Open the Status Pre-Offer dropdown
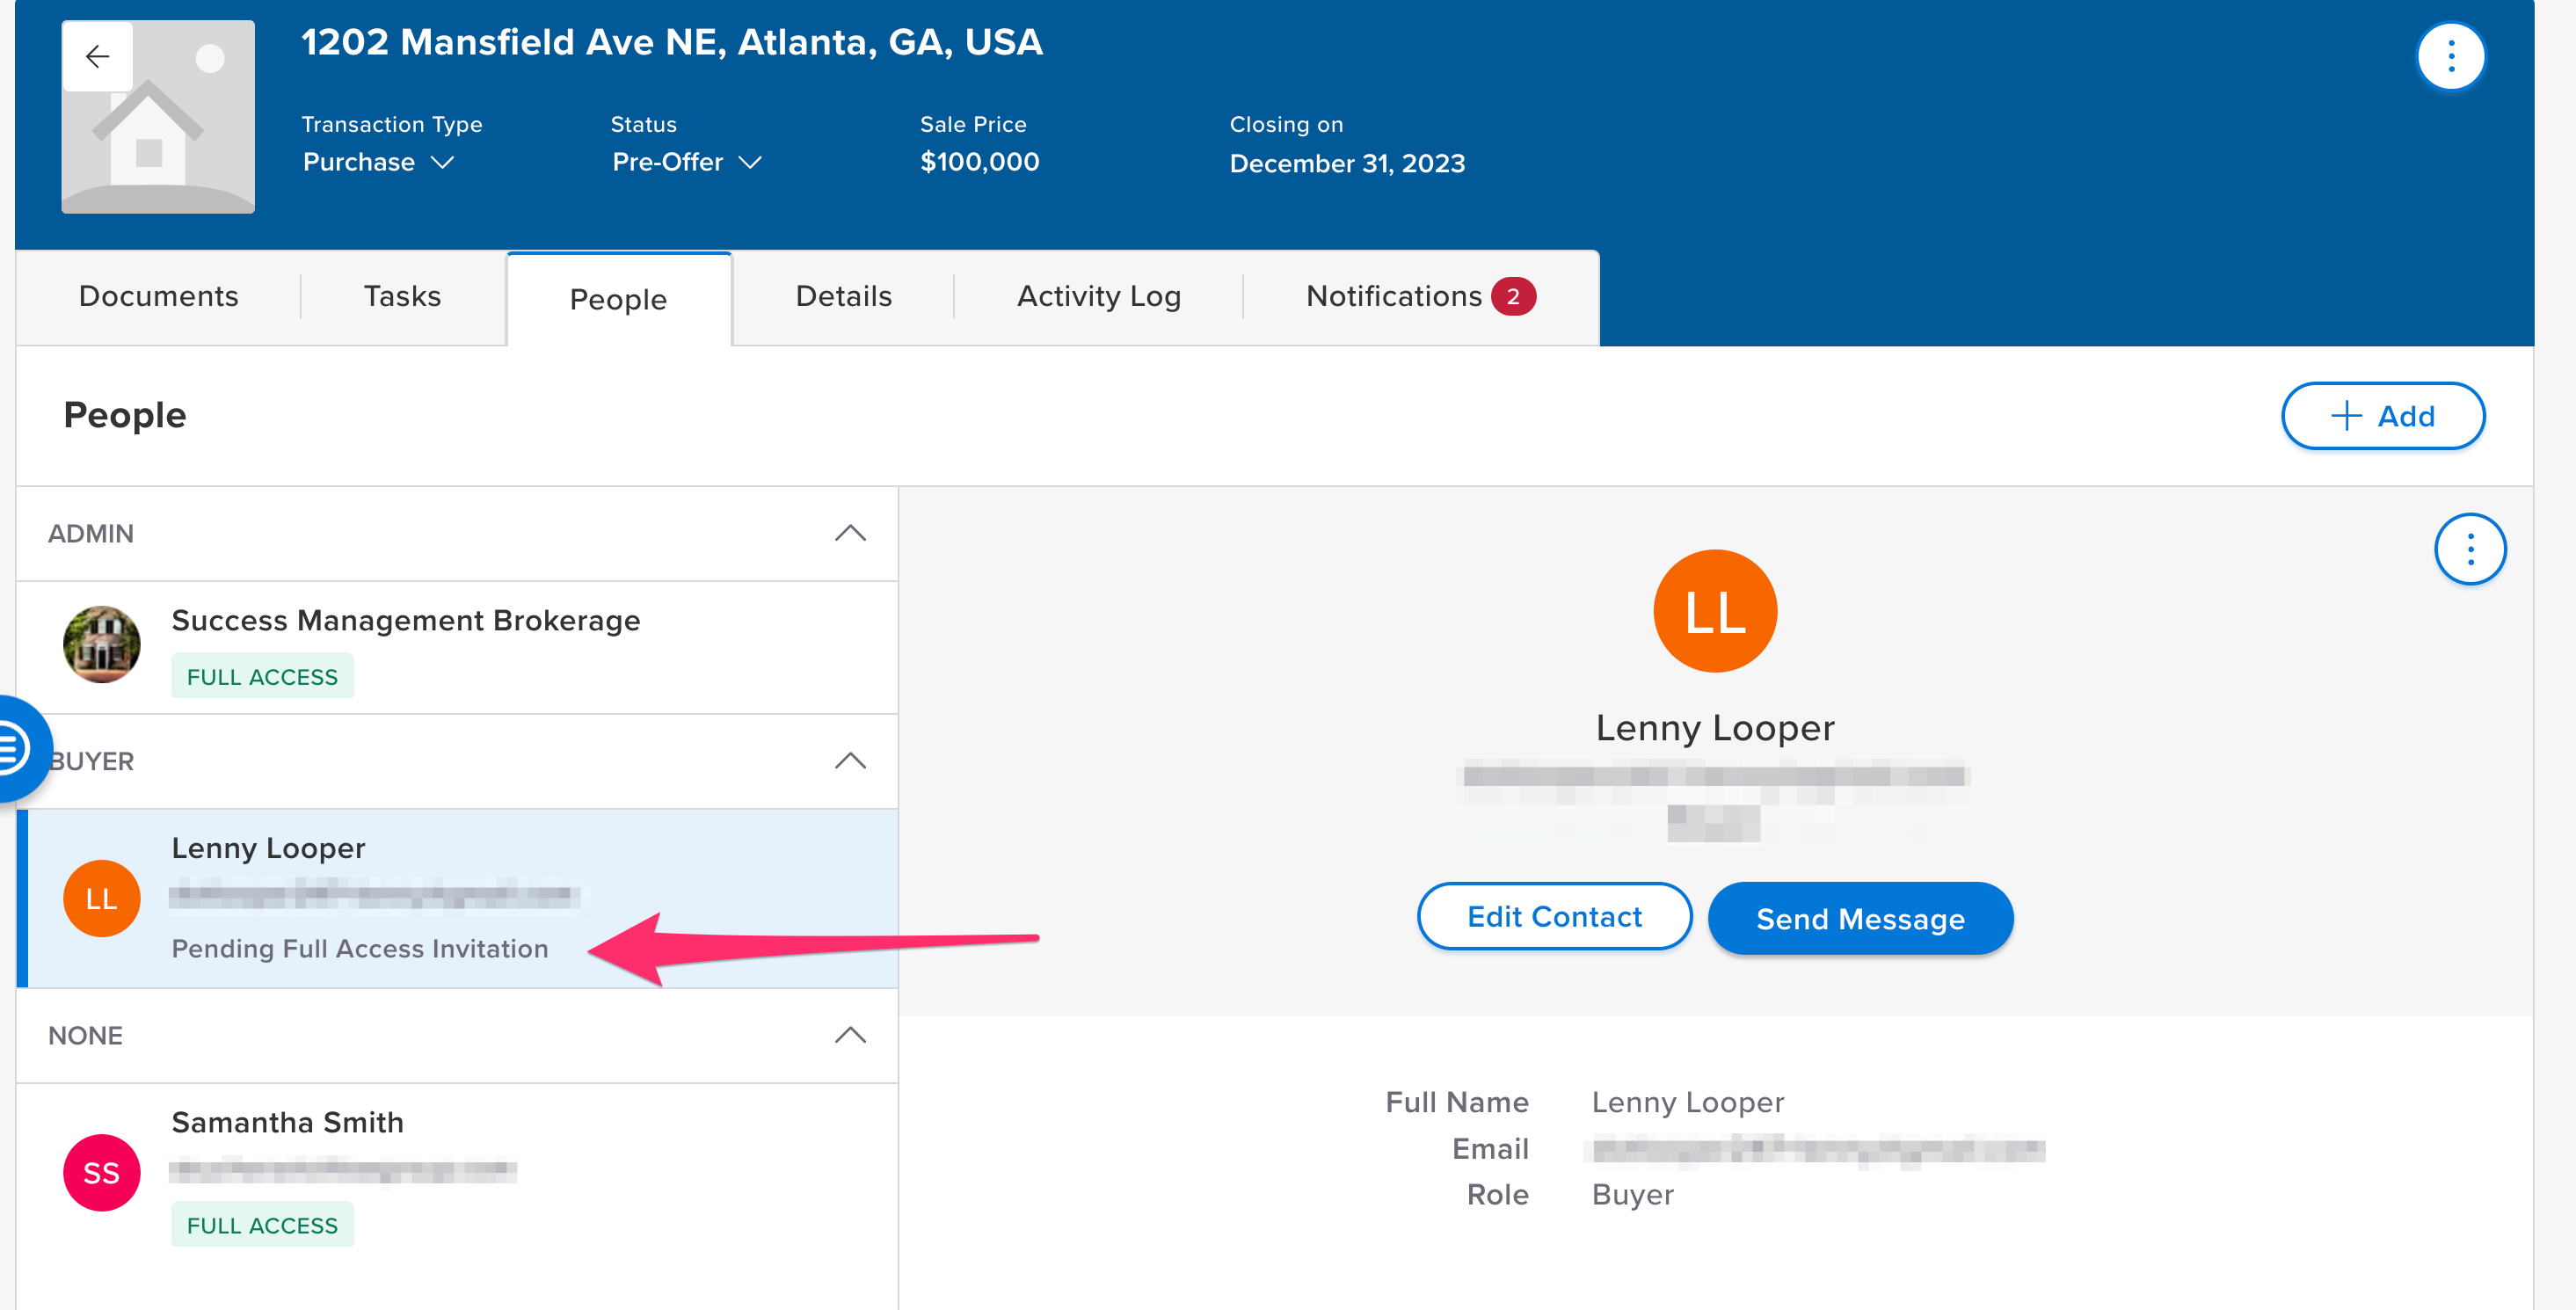 687,162
